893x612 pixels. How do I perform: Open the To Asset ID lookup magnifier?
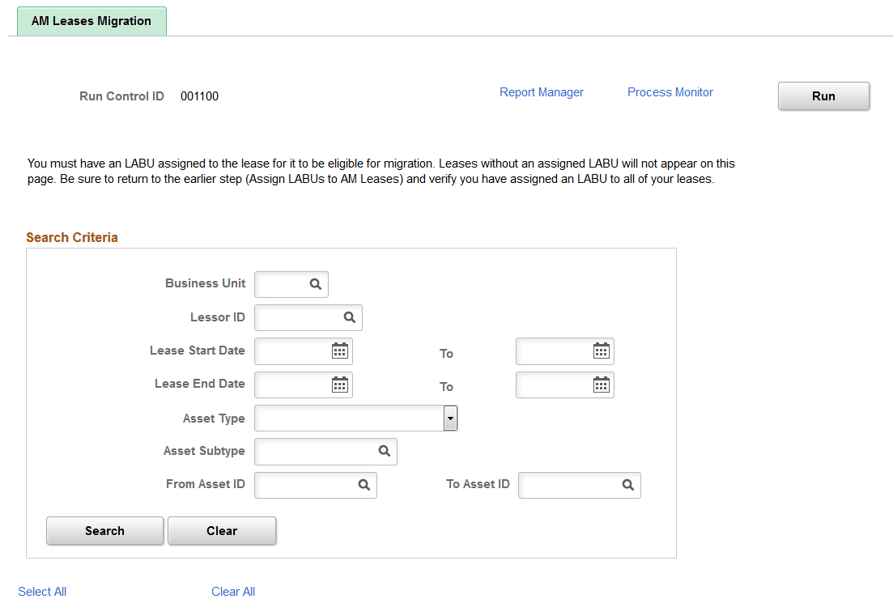pyautogui.click(x=628, y=485)
